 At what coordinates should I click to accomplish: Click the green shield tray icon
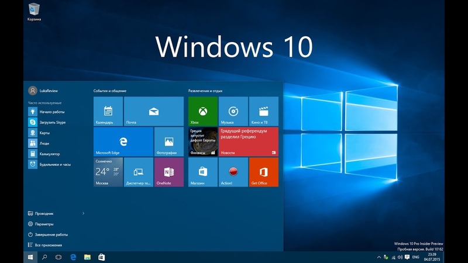pos(386,257)
